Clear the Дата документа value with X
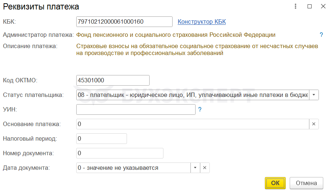Image resolution: width=328 pixels, height=192 pixels. pyautogui.click(x=205, y=168)
